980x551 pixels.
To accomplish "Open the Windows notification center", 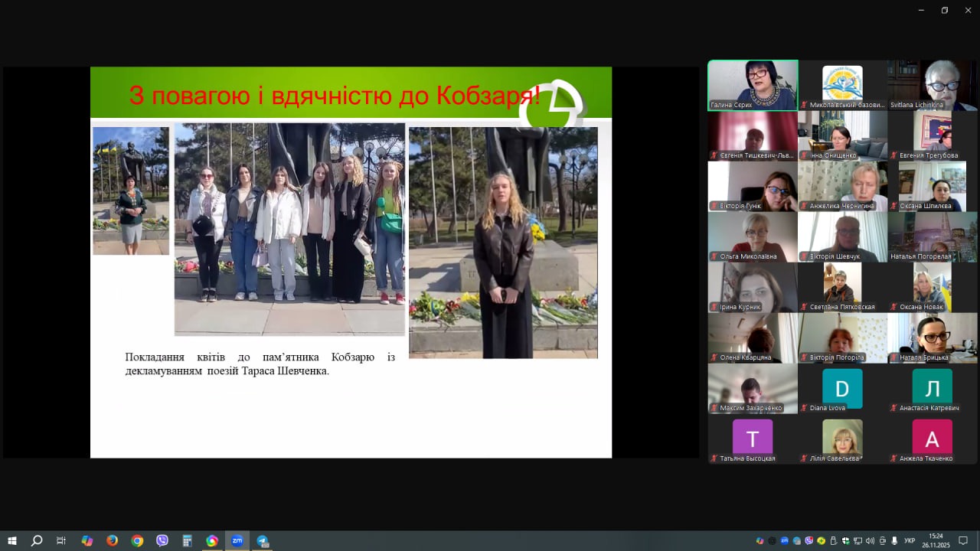I will [x=963, y=541].
